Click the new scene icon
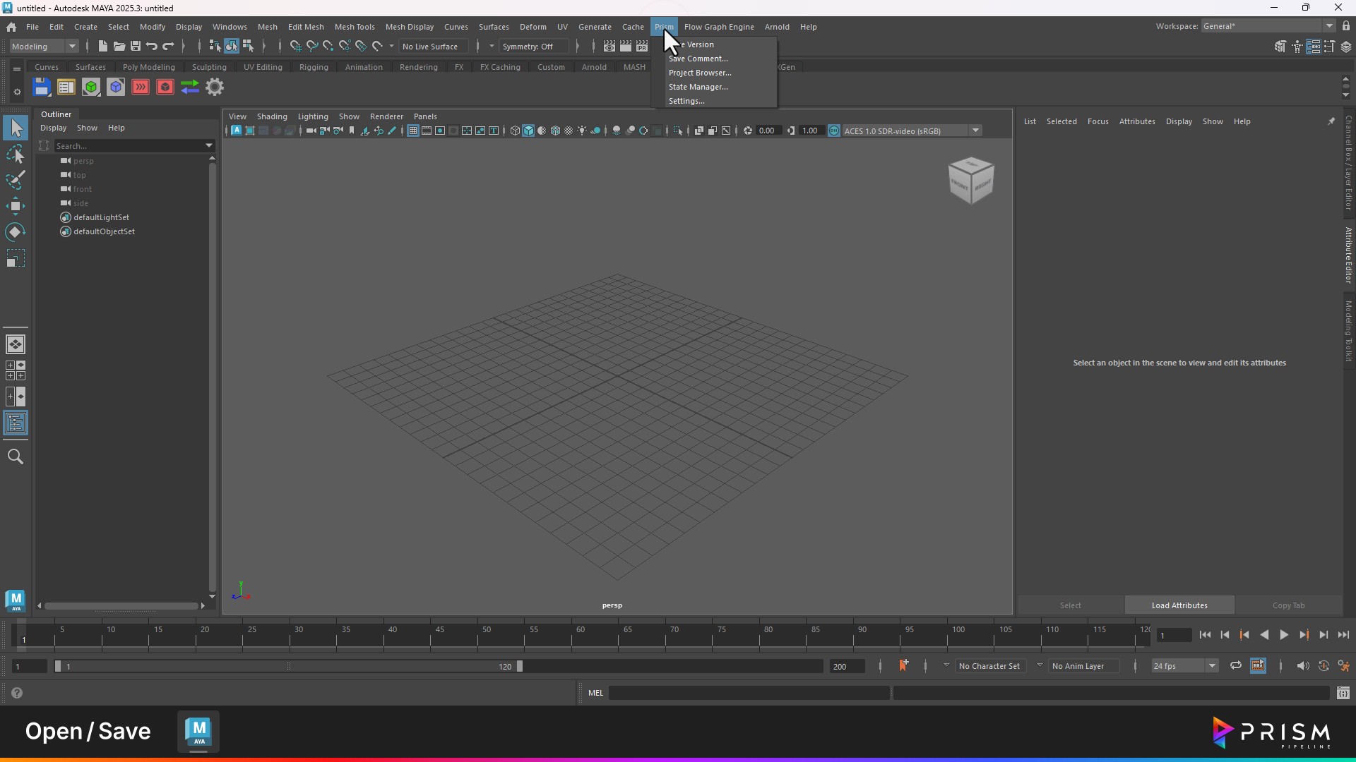Viewport: 1356px width, 762px height. coord(103,47)
